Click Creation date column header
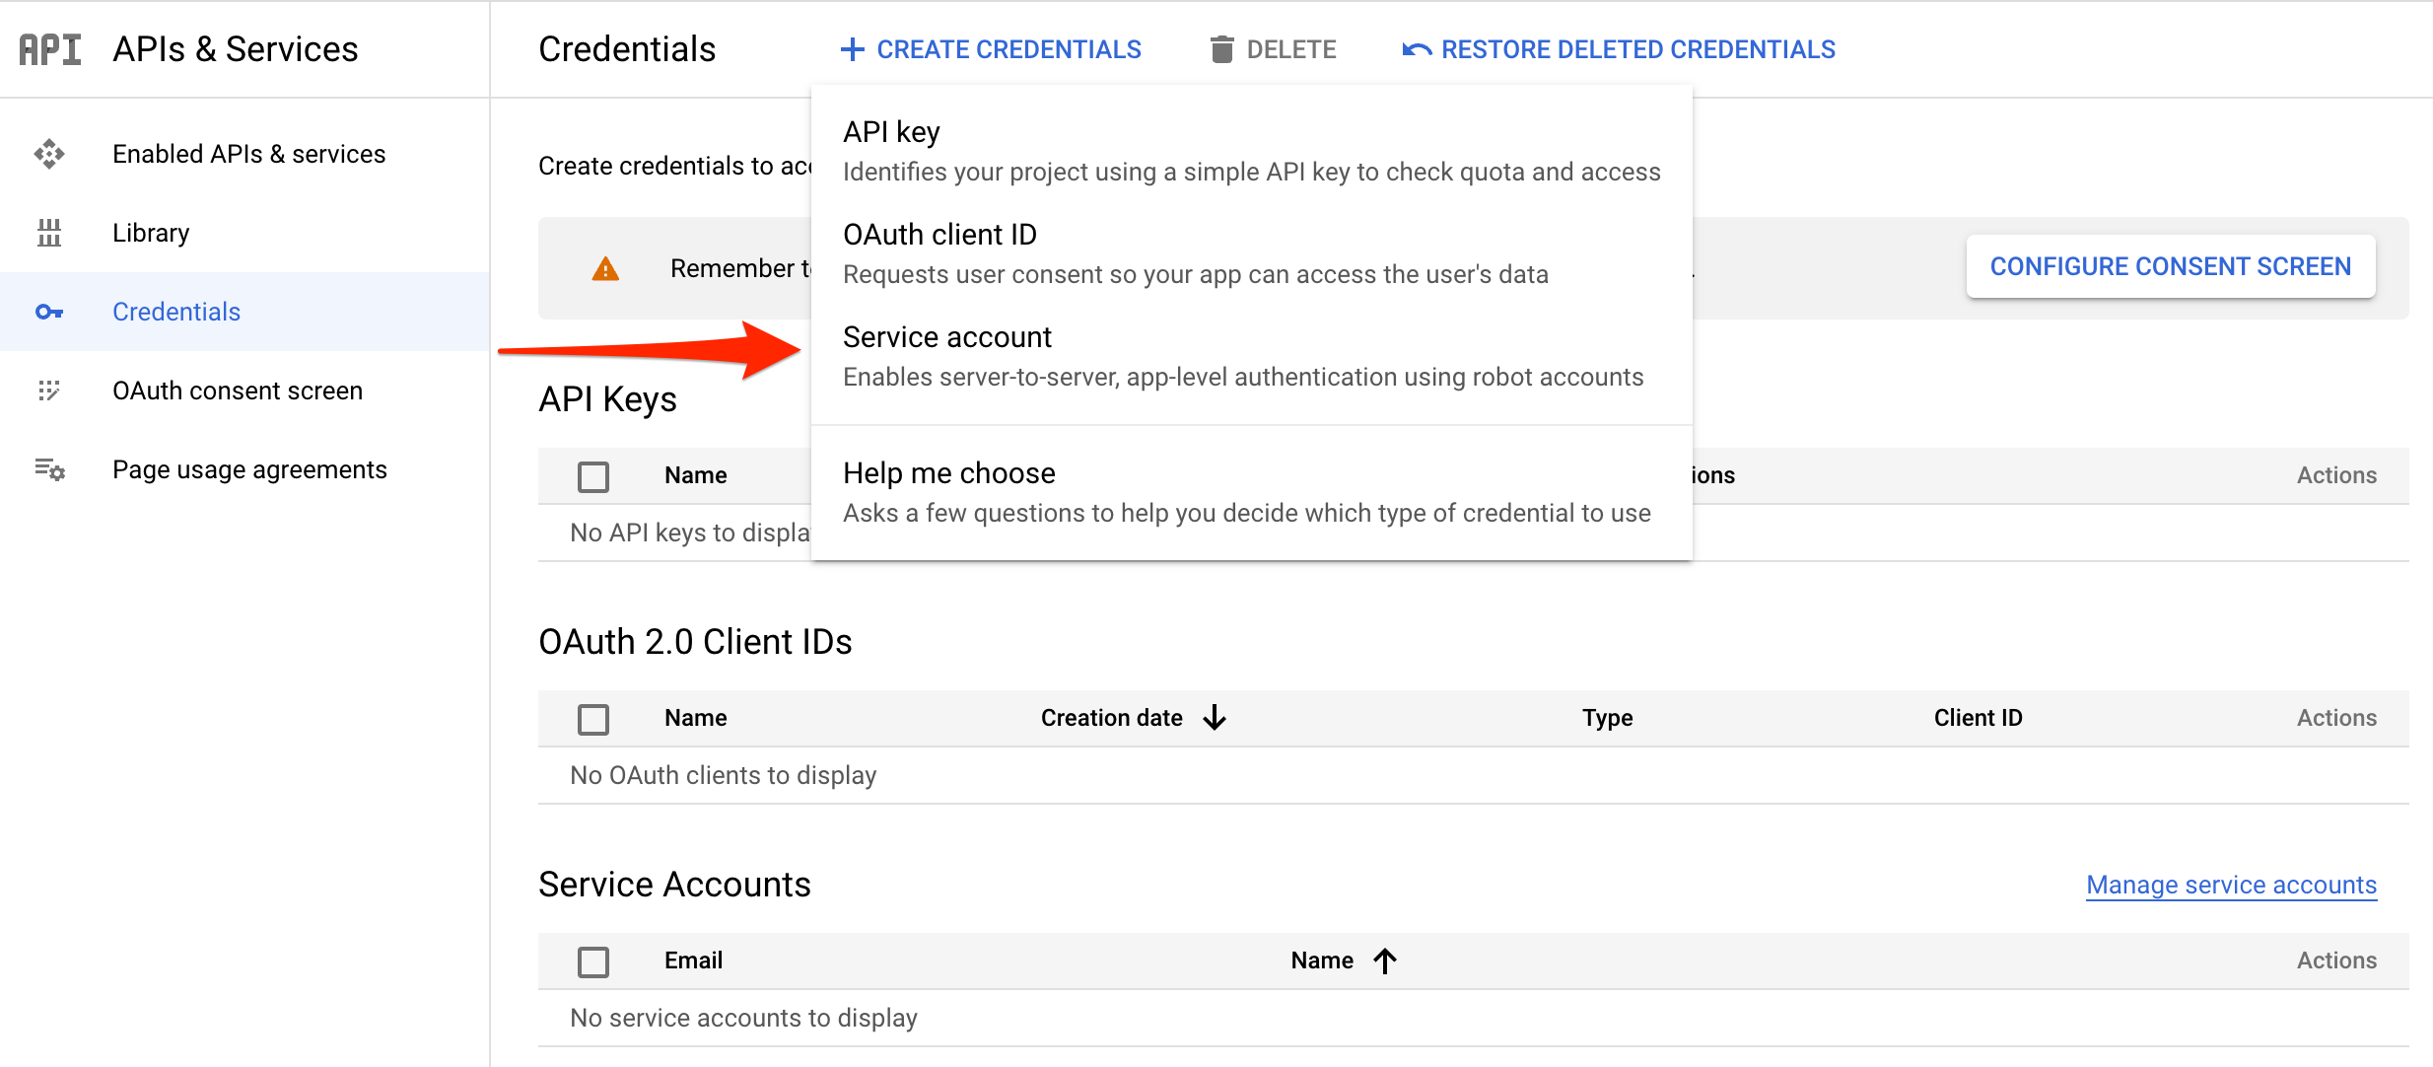This screenshot has width=2433, height=1067. coord(1111,718)
